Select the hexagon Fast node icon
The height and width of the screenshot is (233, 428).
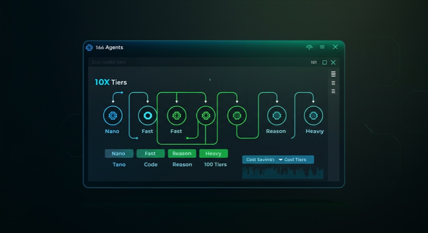coord(148,116)
